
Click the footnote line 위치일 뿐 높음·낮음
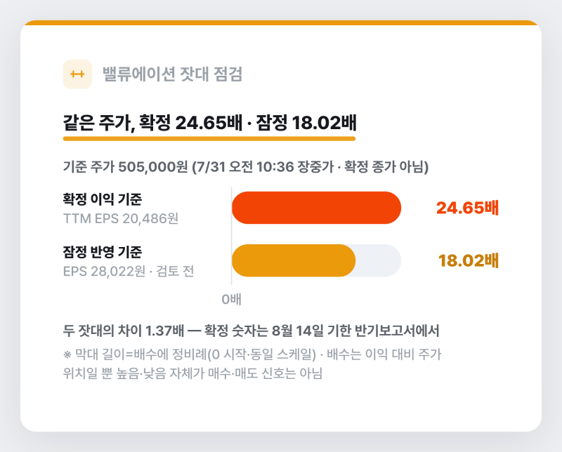pyautogui.click(x=192, y=373)
